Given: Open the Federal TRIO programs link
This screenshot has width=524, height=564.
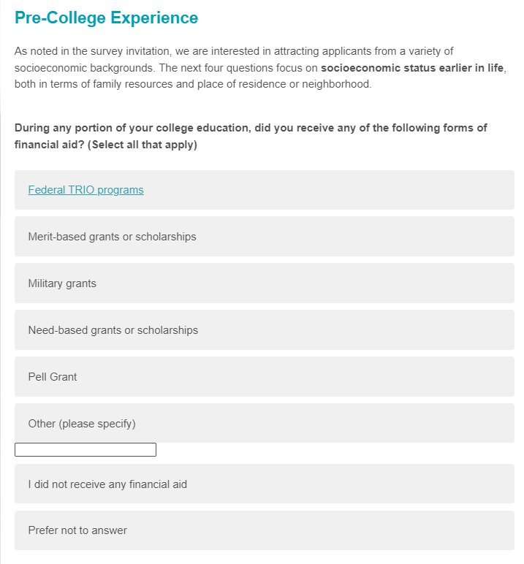Looking at the screenshot, I should click(x=86, y=190).
